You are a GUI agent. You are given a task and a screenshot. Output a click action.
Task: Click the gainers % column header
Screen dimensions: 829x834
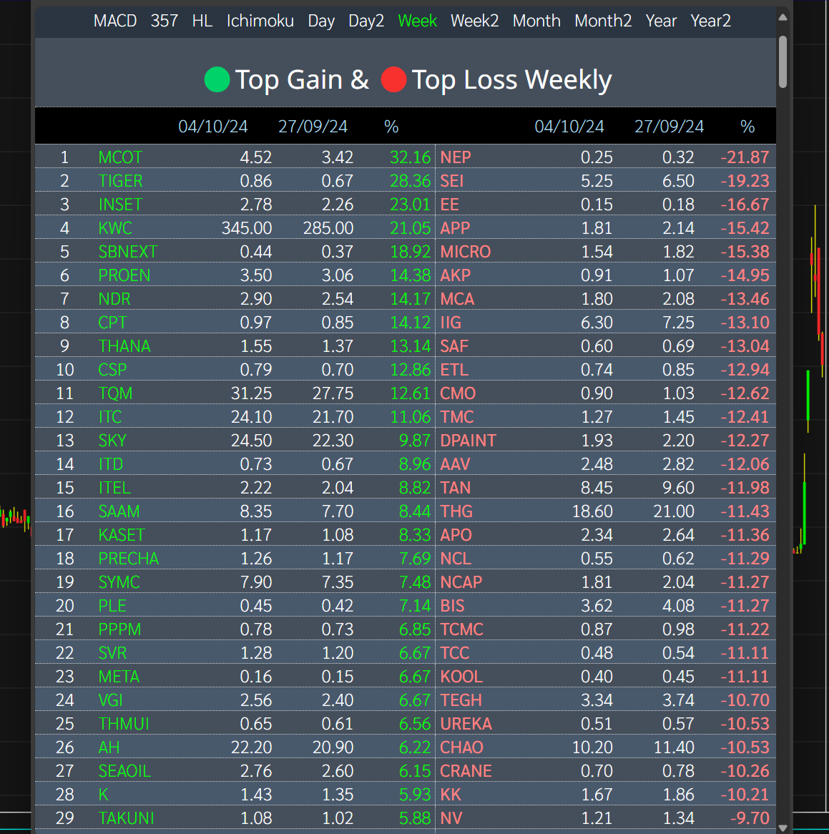pos(391,127)
